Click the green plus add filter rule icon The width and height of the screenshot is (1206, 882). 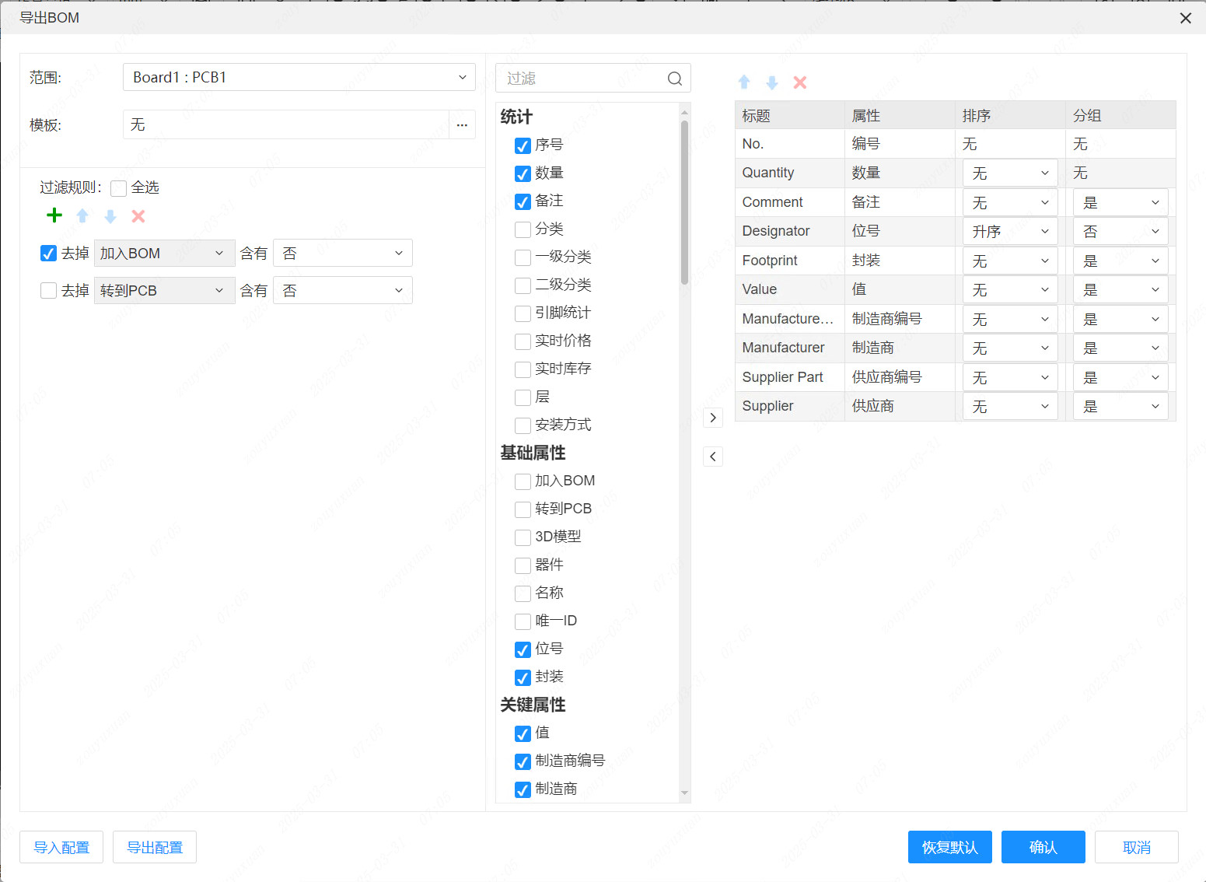click(x=54, y=215)
